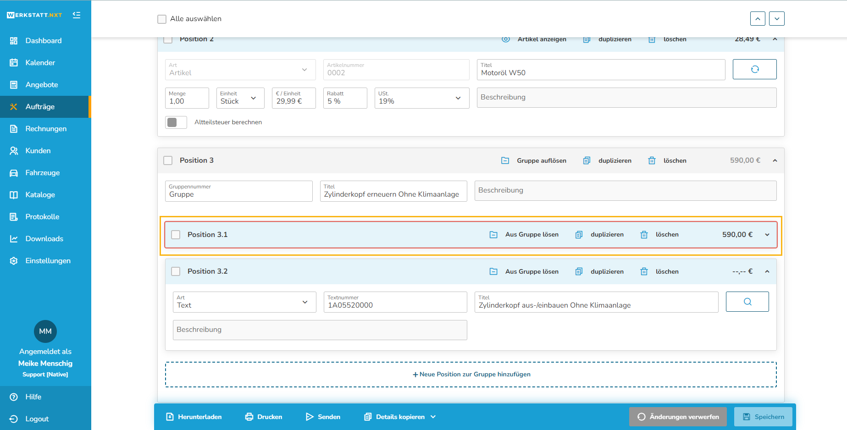Collapse Position 2 panel

click(775, 39)
